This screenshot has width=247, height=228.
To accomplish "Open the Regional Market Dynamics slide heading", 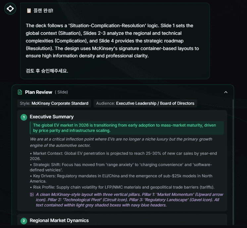I will [59, 220].
